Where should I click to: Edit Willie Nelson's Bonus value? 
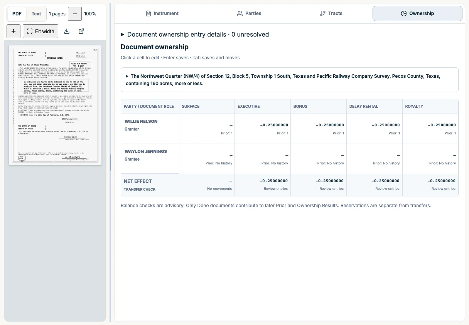coord(319,129)
